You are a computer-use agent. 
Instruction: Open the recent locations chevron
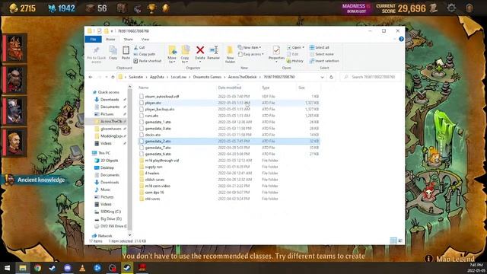click(107, 77)
